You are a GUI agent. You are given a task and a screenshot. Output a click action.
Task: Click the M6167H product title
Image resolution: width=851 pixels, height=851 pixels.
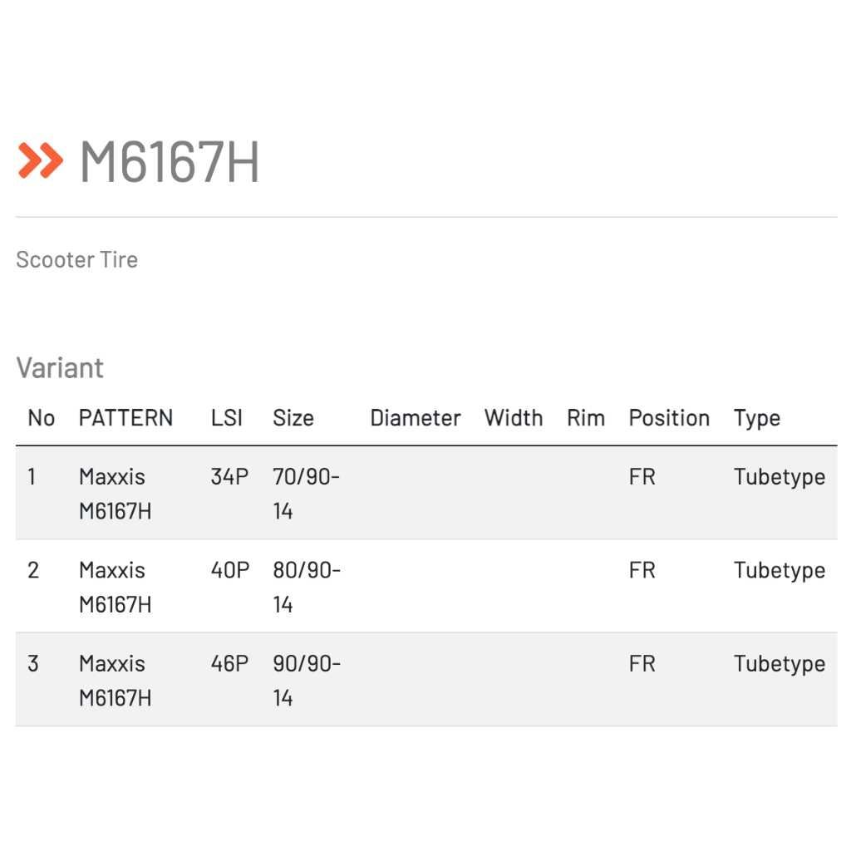(x=170, y=161)
